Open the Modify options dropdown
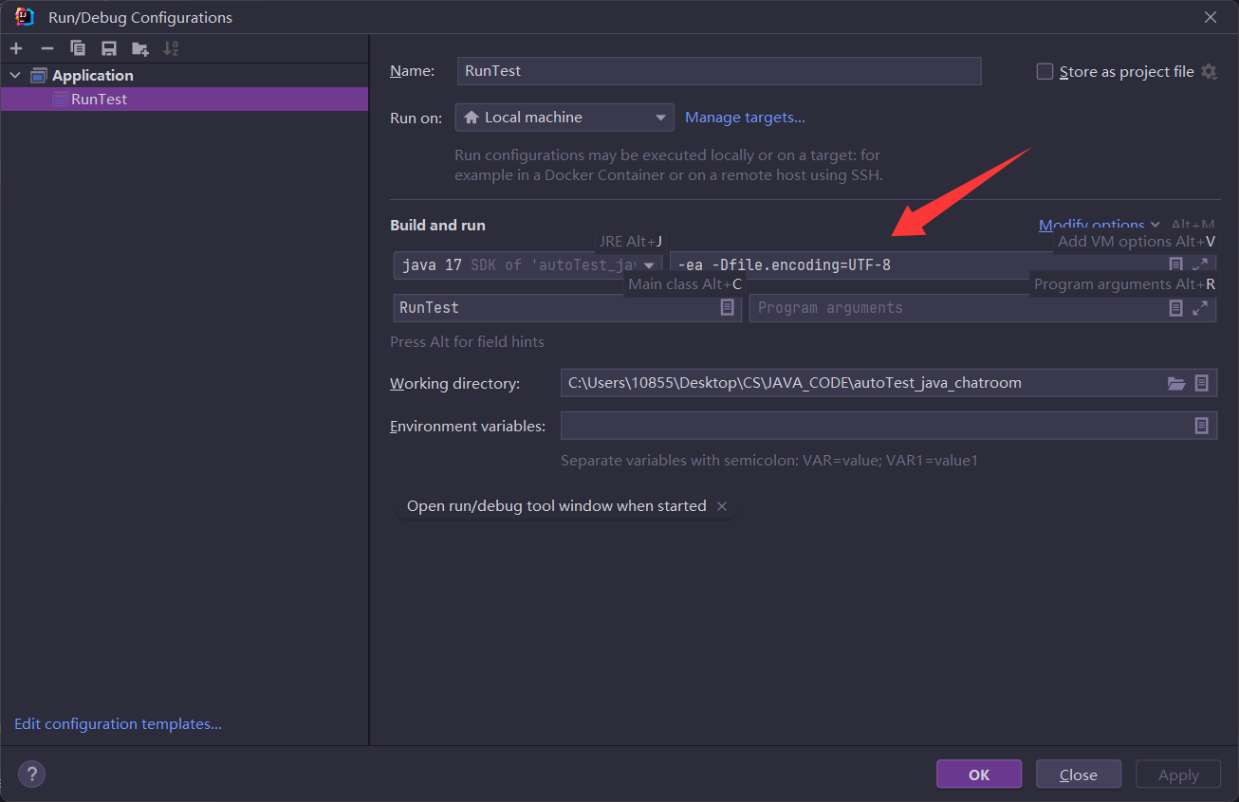Viewport: 1239px width, 802px height. point(1100,226)
